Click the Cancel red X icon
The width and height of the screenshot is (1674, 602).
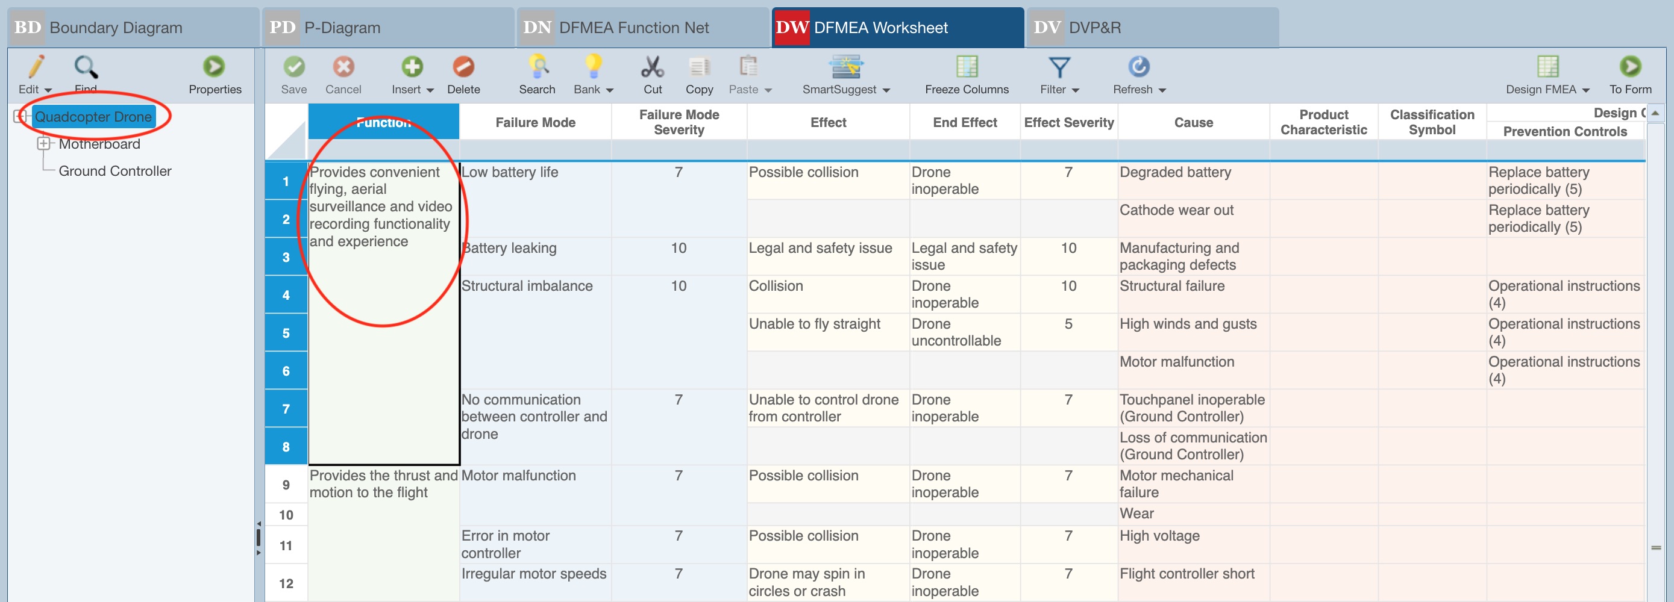343,67
